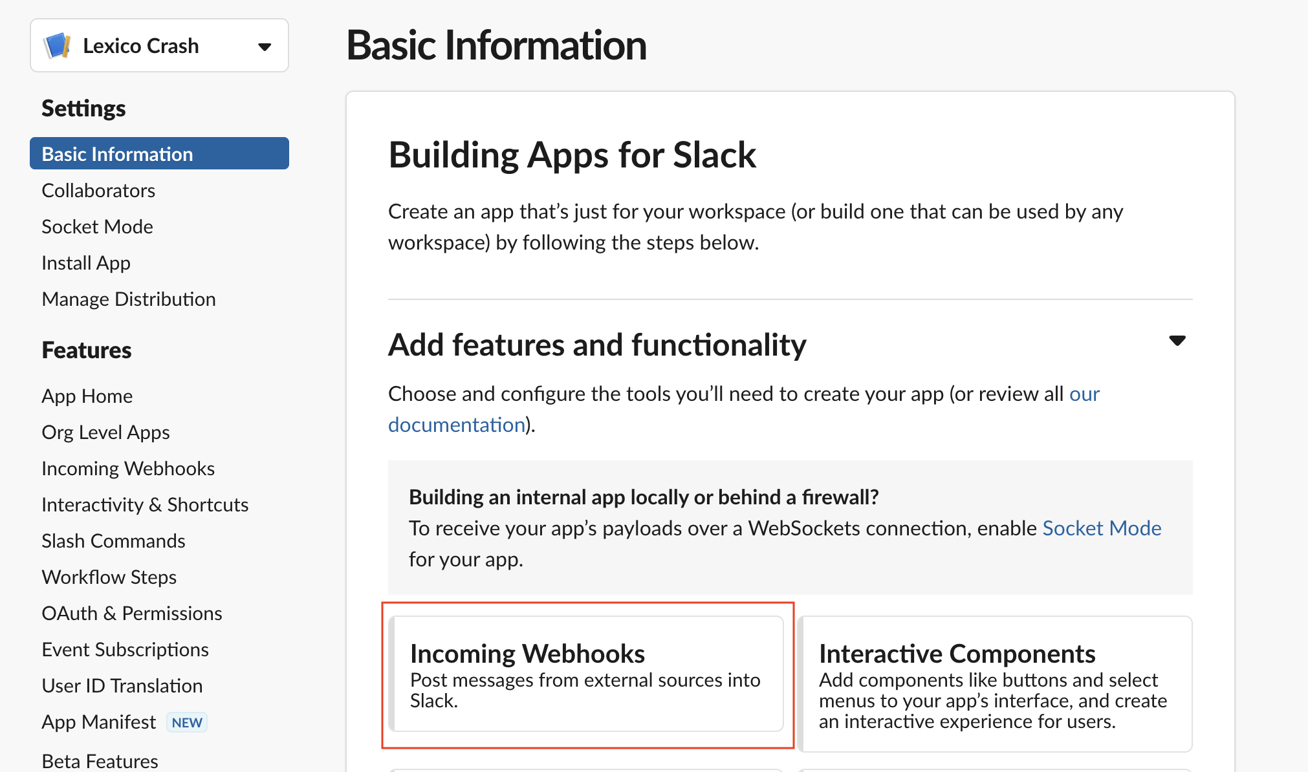The width and height of the screenshot is (1308, 772).
Task: Select Incoming Webhooks in the sidebar
Action: [x=128, y=469]
